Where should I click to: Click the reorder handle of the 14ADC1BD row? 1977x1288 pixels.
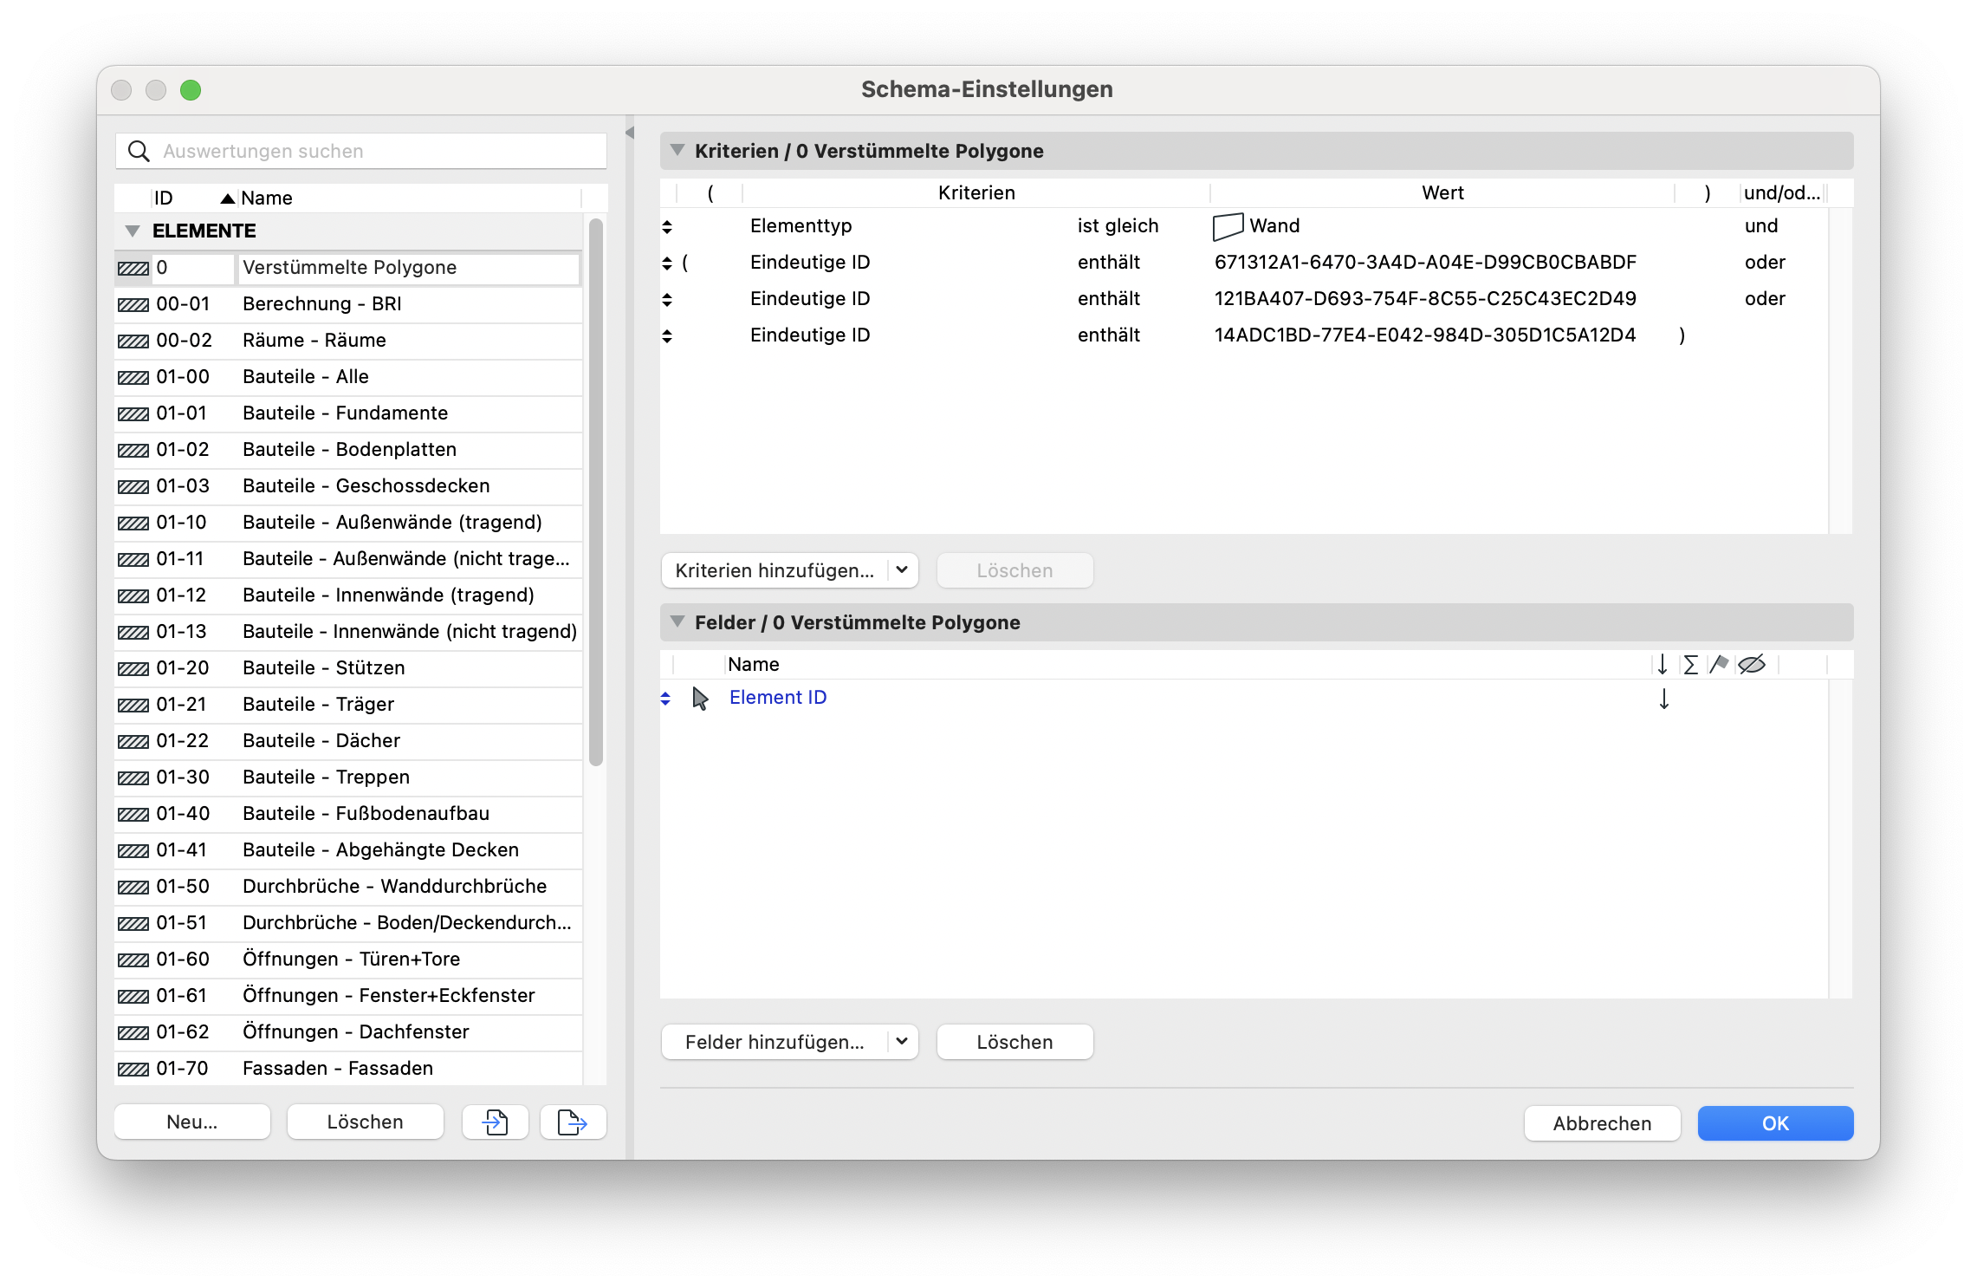tap(667, 336)
